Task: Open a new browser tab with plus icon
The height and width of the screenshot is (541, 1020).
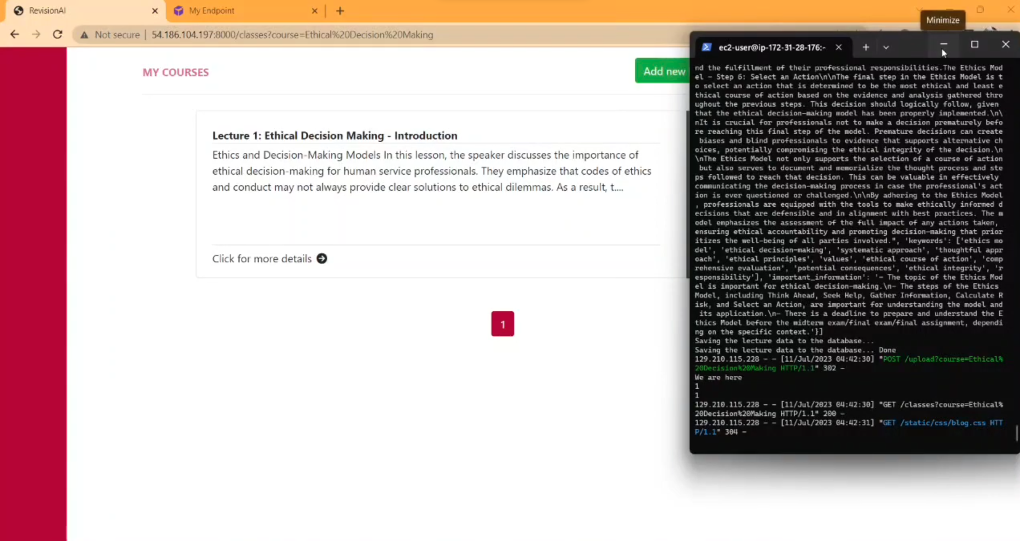Action: coord(340,11)
